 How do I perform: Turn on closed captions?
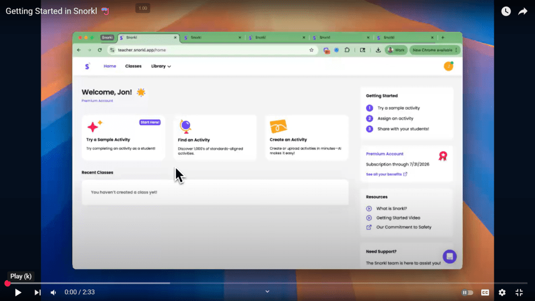click(485, 293)
